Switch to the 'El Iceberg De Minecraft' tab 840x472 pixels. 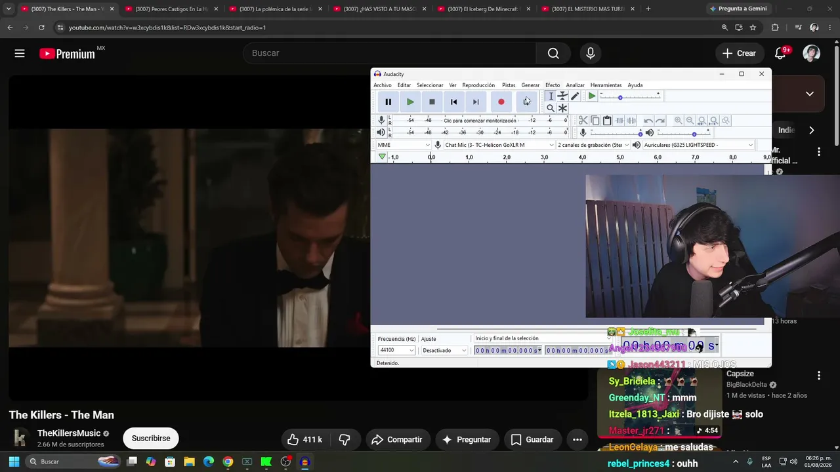coord(484,9)
